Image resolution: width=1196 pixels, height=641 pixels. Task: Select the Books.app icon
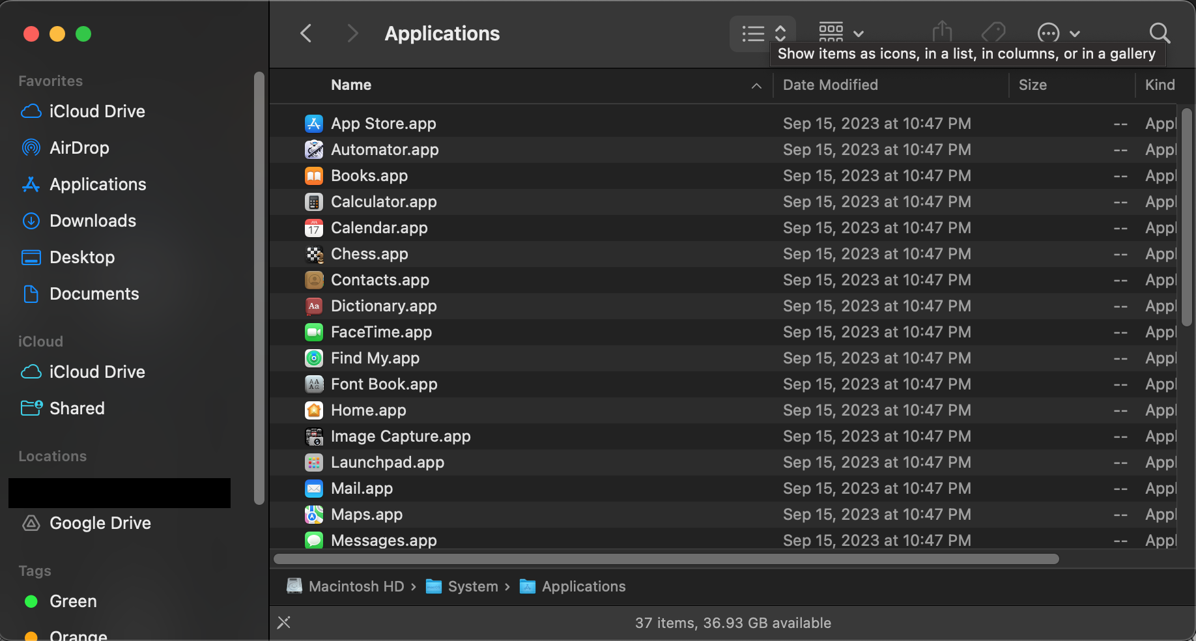click(x=314, y=176)
